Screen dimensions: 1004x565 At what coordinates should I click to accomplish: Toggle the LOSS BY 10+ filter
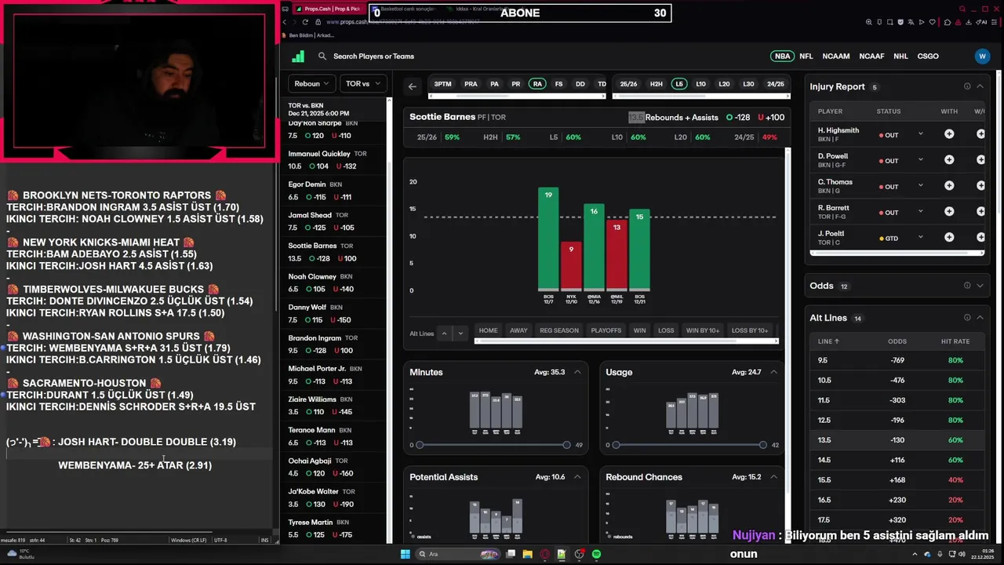point(749,330)
